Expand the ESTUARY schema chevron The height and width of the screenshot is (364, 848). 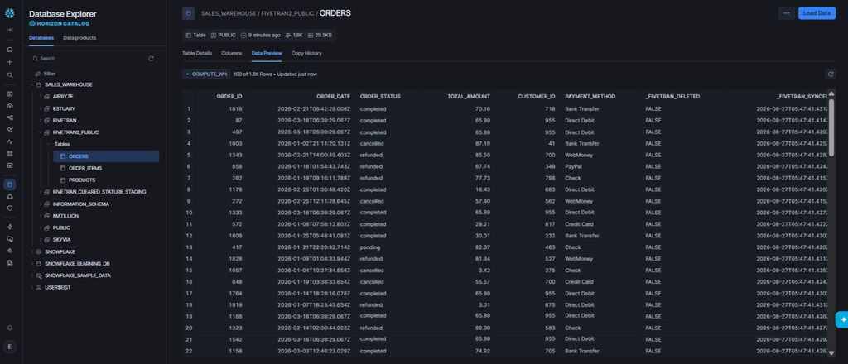40,108
